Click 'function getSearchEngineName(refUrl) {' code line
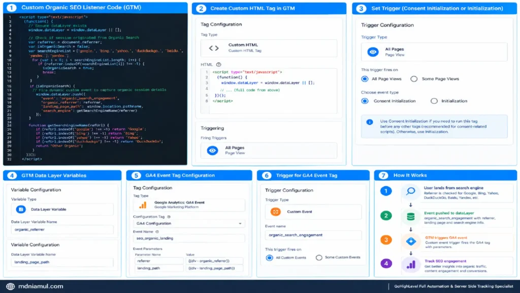The image size is (520, 293). tap(69, 125)
